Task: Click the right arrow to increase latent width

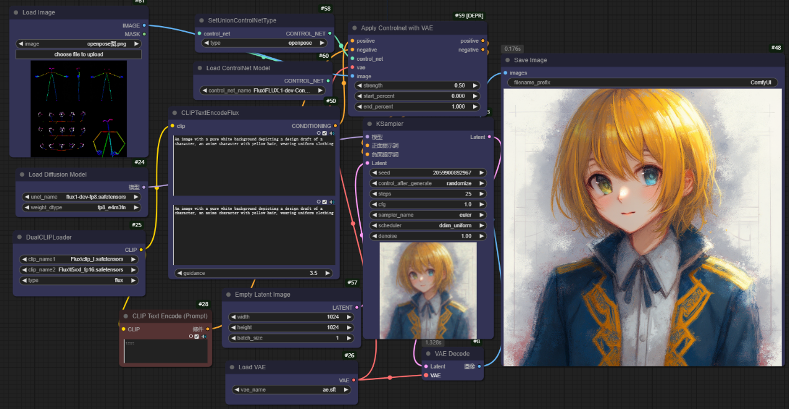Action: [349, 317]
